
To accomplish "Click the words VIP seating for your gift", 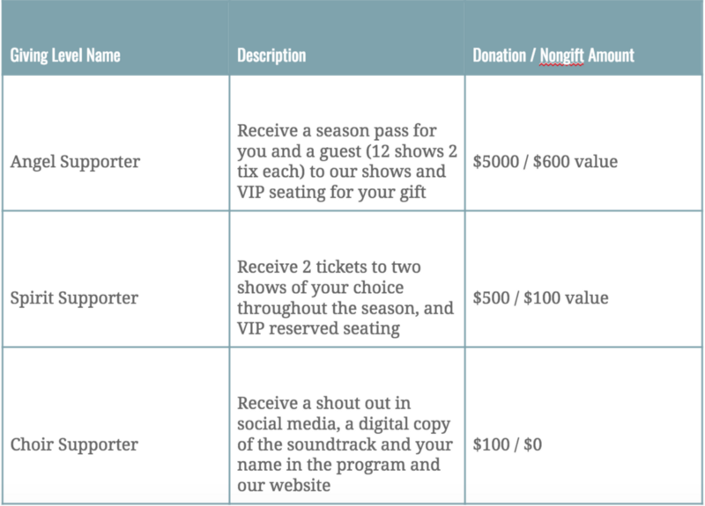I will [x=331, y=192].
